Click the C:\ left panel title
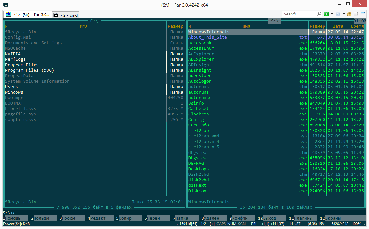The height and width of the screenshot is (229, 369). 94,21
